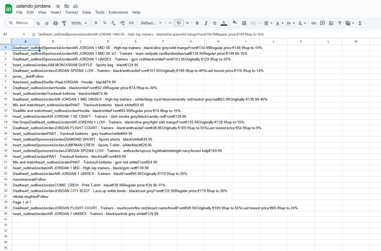Insert a comment

[322, 23]
